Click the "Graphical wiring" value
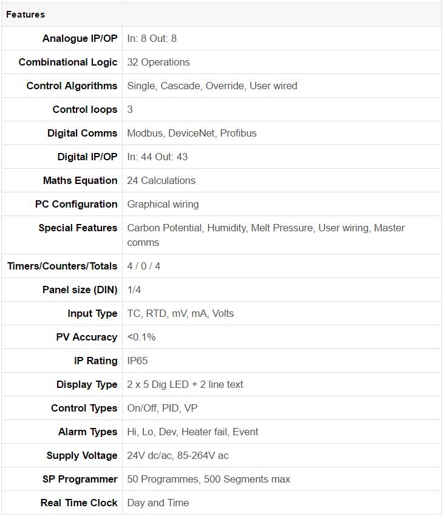 pyautogui.click(x=163, y=204)
